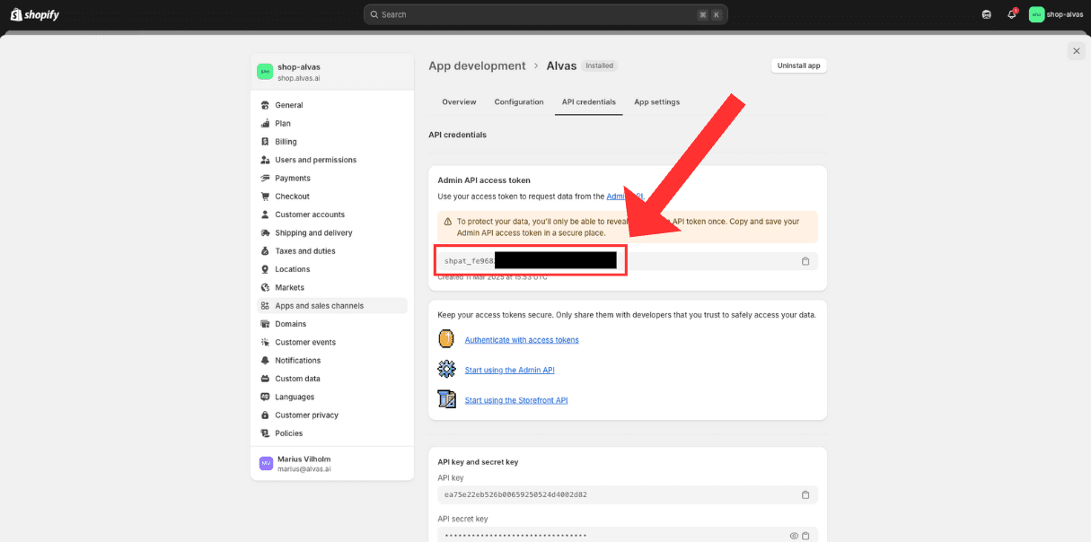Click the API key value ea75e22eb526b006...
Image resolution: width=1091 pixels, height=542 pixels.
[x=515, y=494]
